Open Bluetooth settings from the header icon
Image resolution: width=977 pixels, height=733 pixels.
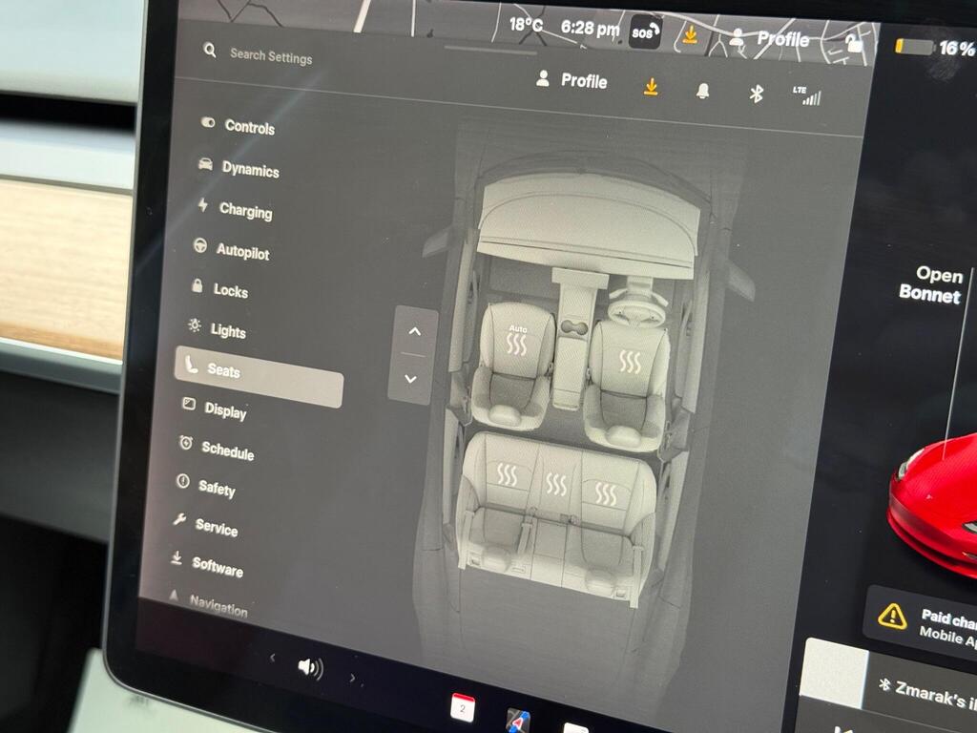tap(756, 94)
